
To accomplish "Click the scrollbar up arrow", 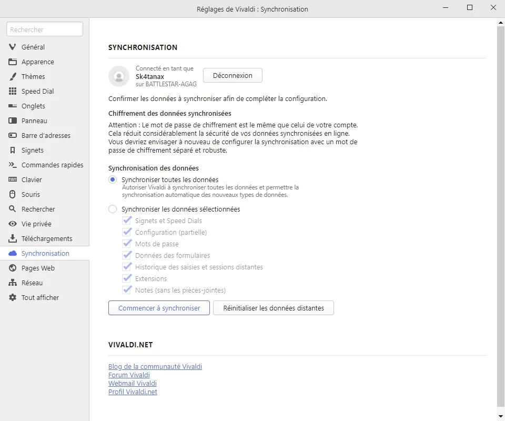I will tap(501, 23).
